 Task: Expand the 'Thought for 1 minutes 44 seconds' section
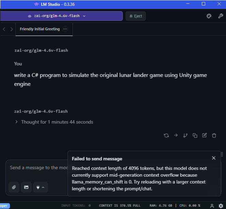pyautogui.click(x=54, y=122)
